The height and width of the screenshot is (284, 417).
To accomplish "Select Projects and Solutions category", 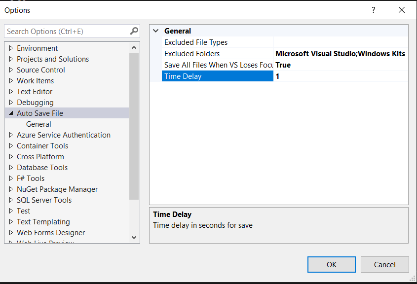I will click(53, 59).
